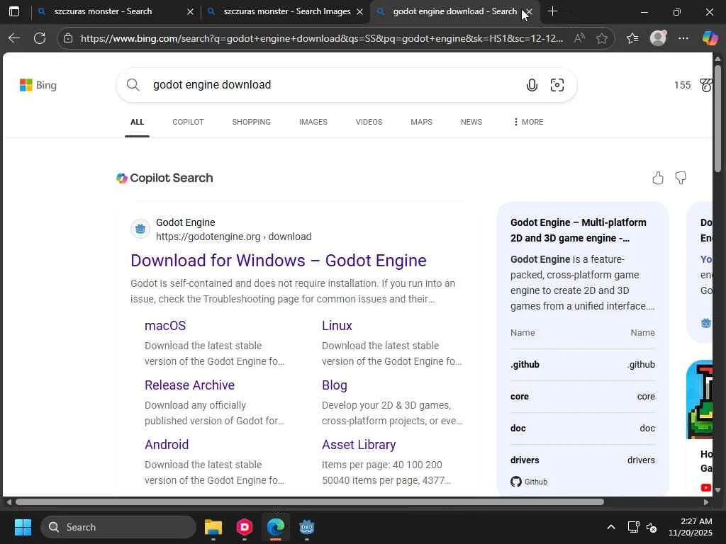726x544 pixels.
Task: Open Godot app from taskbar
Action: point(306,527)
